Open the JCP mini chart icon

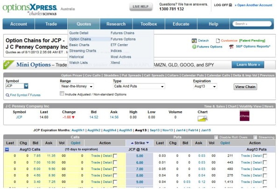tap(203, 118)
